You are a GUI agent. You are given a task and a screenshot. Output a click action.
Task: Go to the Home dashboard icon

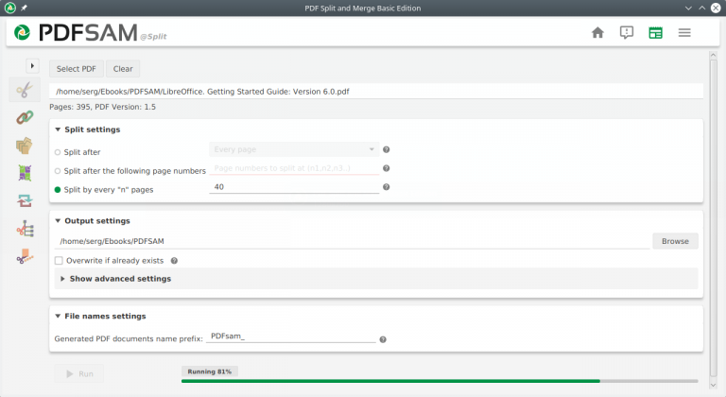pyautogui.click(x=597, y=32)
